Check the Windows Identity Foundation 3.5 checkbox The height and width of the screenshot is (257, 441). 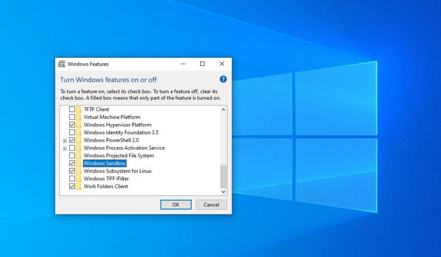72,133
